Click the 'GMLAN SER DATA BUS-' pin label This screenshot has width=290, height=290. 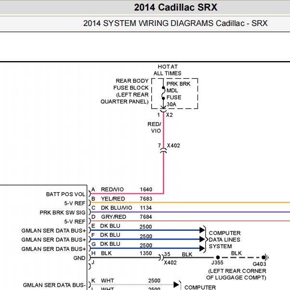[x=54, y=285]
